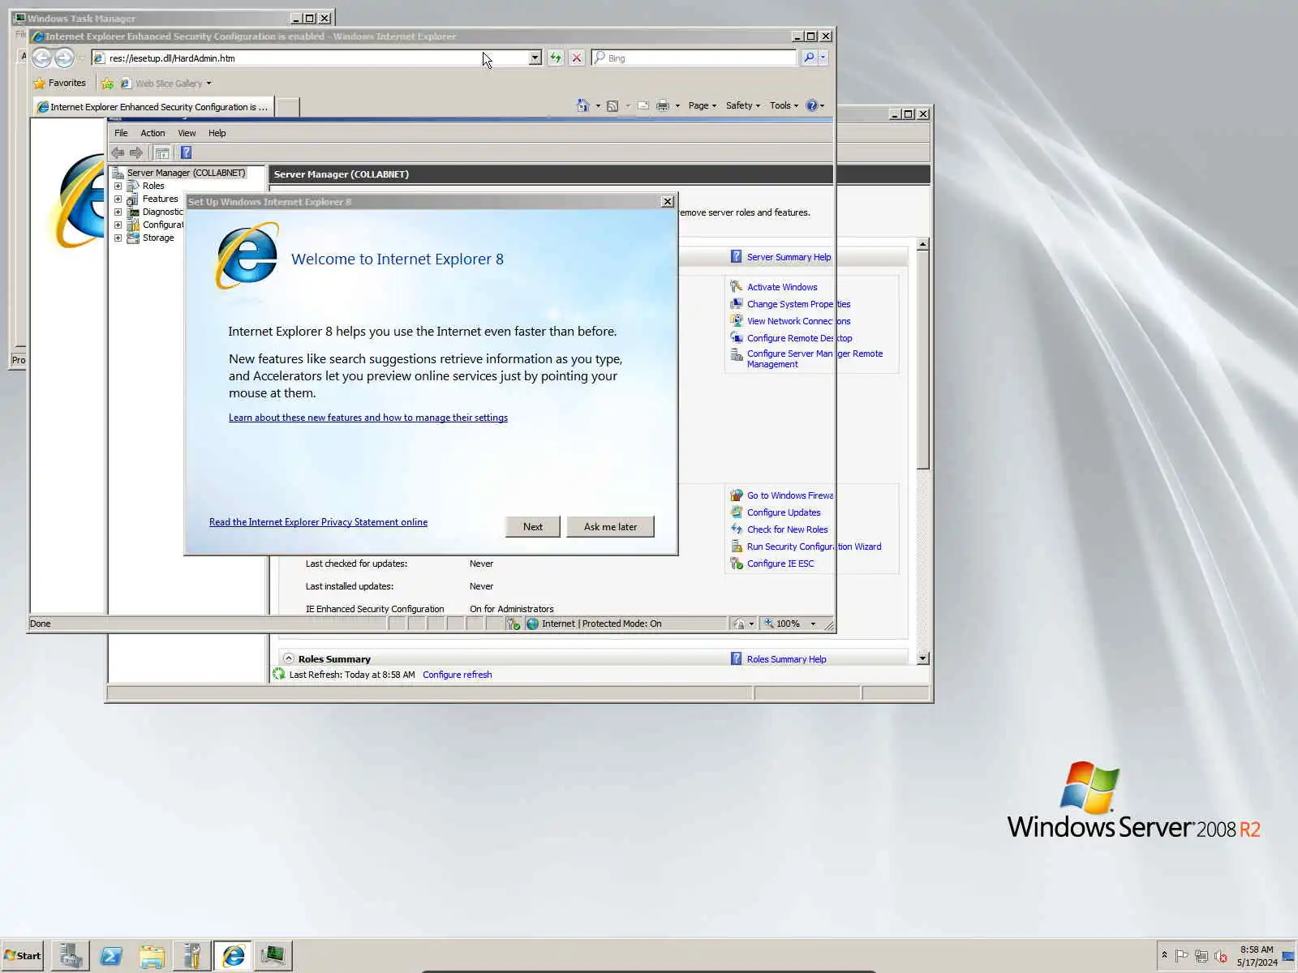Click the IE Home icon in command bar
1298x973 pixels.
[x=582, y=105]
